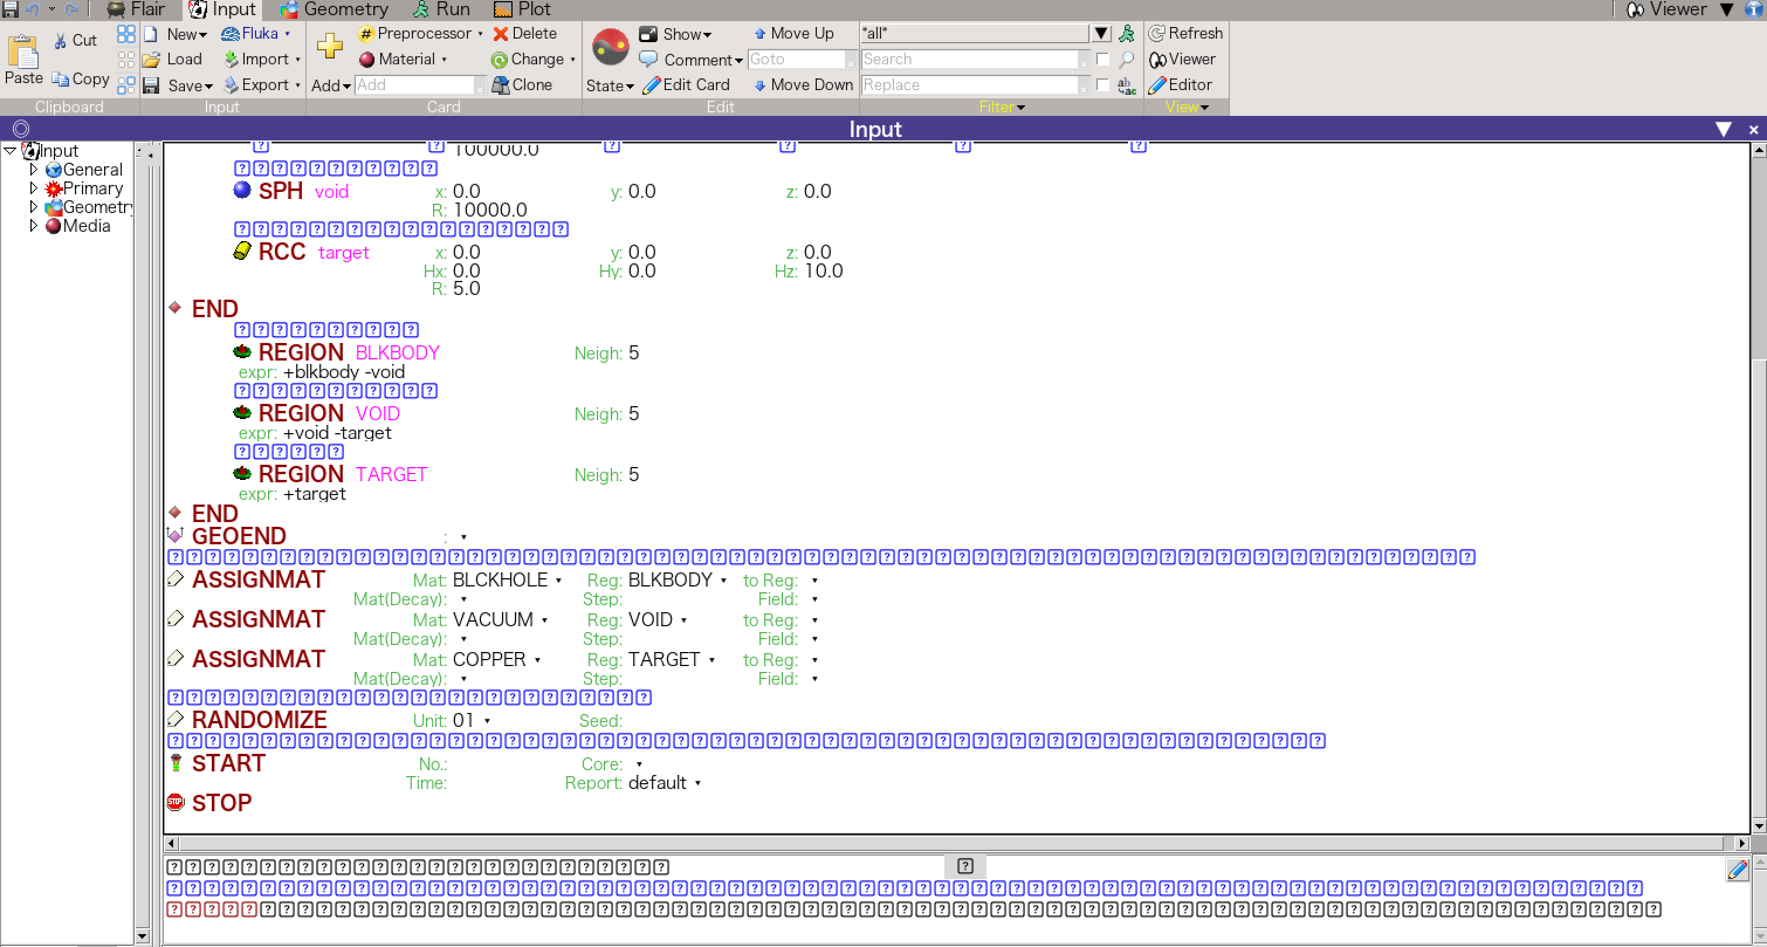This screenshot has height=947, width=1767.
Task: Open the Viewer binoculars icon
Action: coord(1158,60)
